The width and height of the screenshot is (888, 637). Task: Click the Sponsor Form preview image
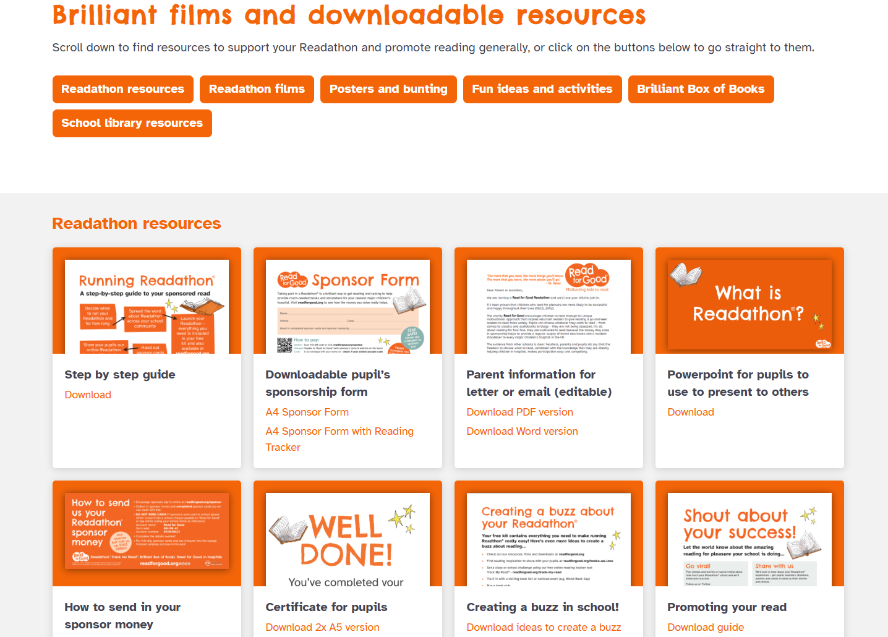coord(348,307)
